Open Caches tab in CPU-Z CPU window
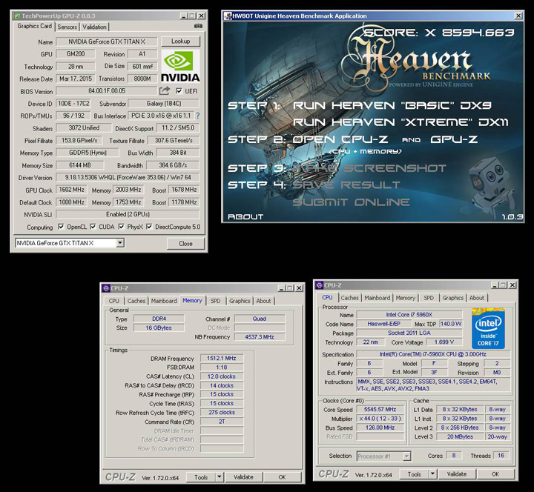The image size is (534, 492). [350, 298]
